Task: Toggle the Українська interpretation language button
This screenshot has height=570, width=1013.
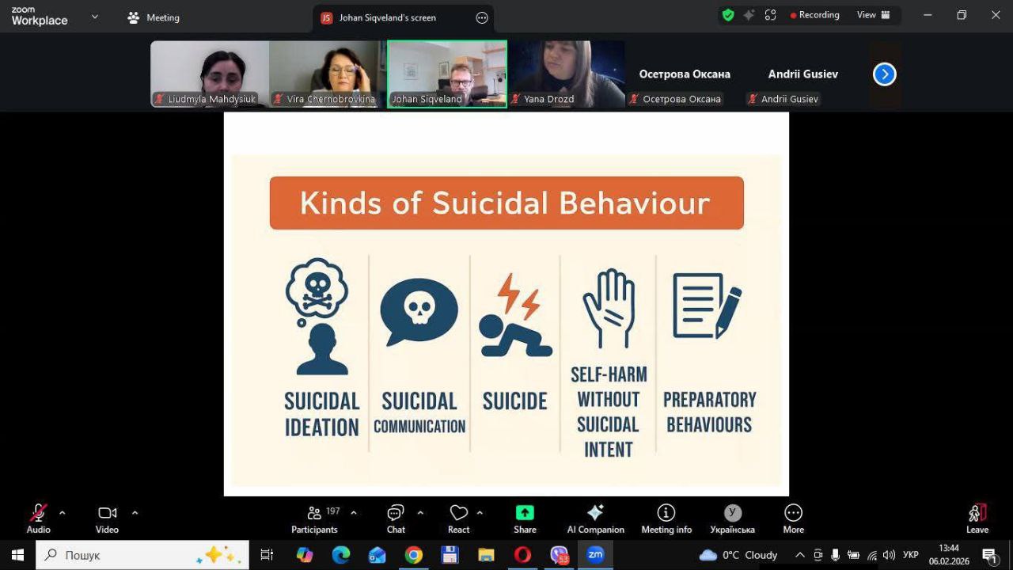Action: (732, 519)
